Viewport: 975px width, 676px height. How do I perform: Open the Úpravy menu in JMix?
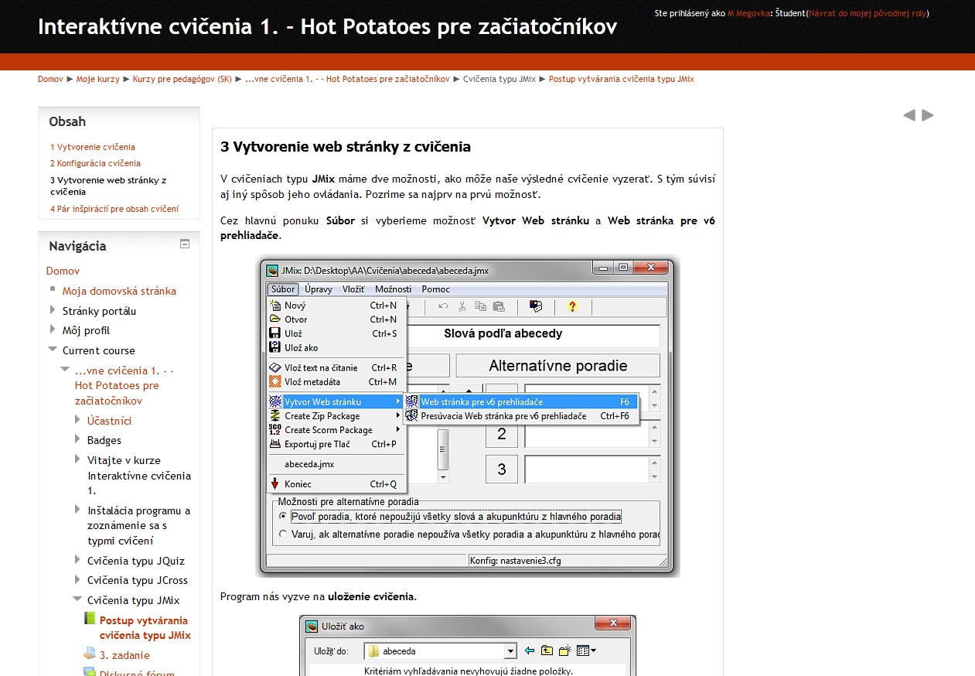(x=319, y=289)
